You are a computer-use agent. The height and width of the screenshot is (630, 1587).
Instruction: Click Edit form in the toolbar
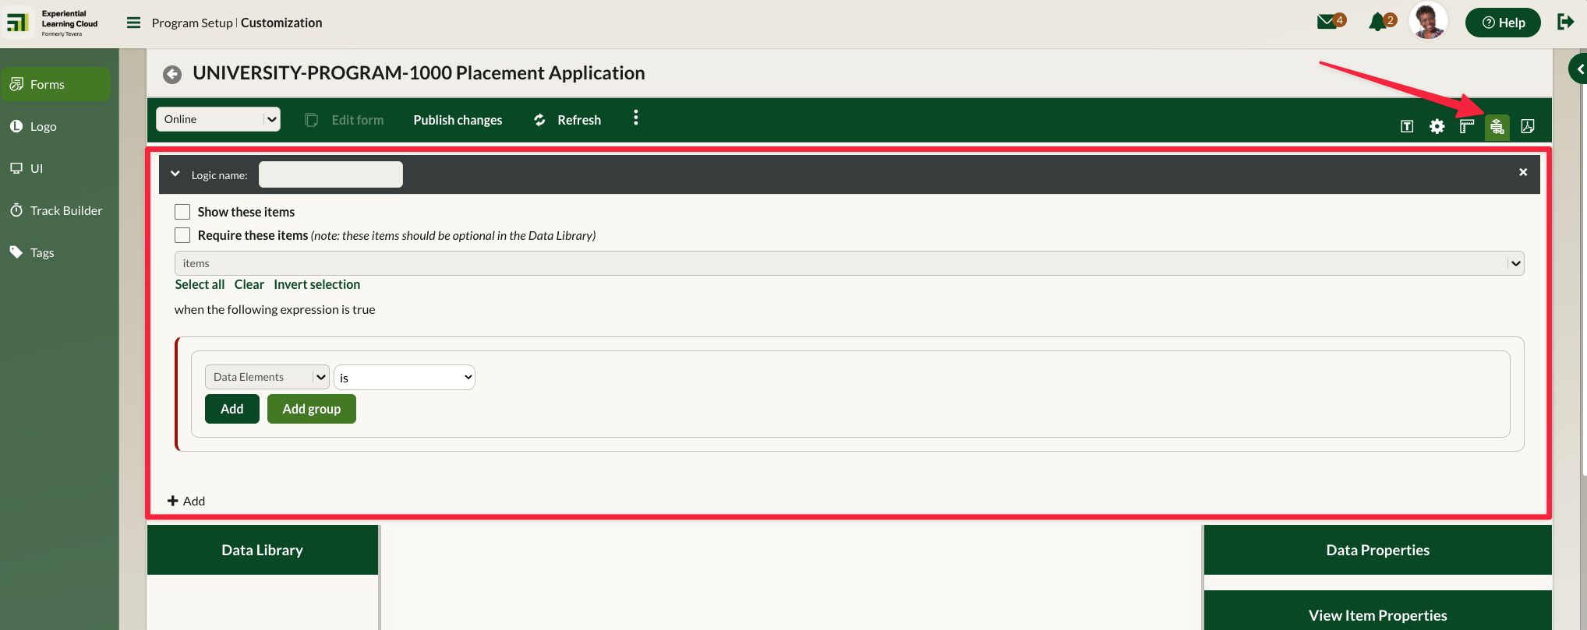[344, 120]
